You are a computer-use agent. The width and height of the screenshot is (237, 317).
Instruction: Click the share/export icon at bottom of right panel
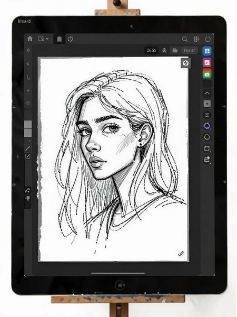tap(207, 160)
